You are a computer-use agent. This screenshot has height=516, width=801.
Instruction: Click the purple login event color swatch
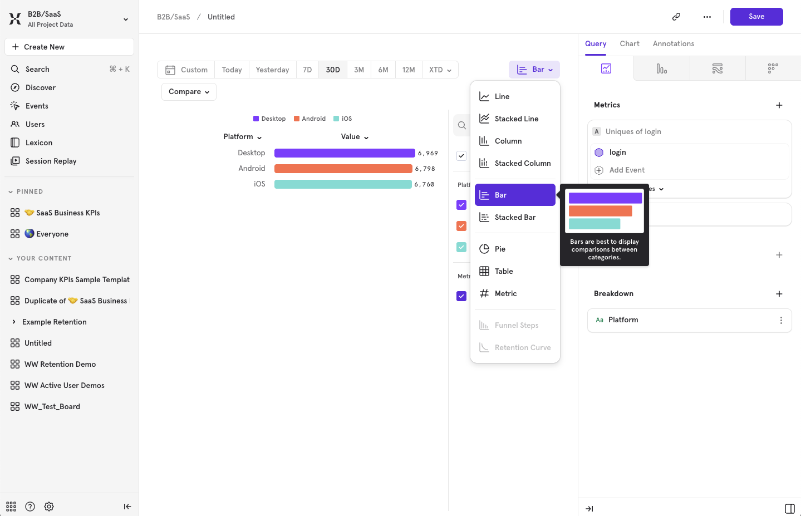(x=598, y=152)
